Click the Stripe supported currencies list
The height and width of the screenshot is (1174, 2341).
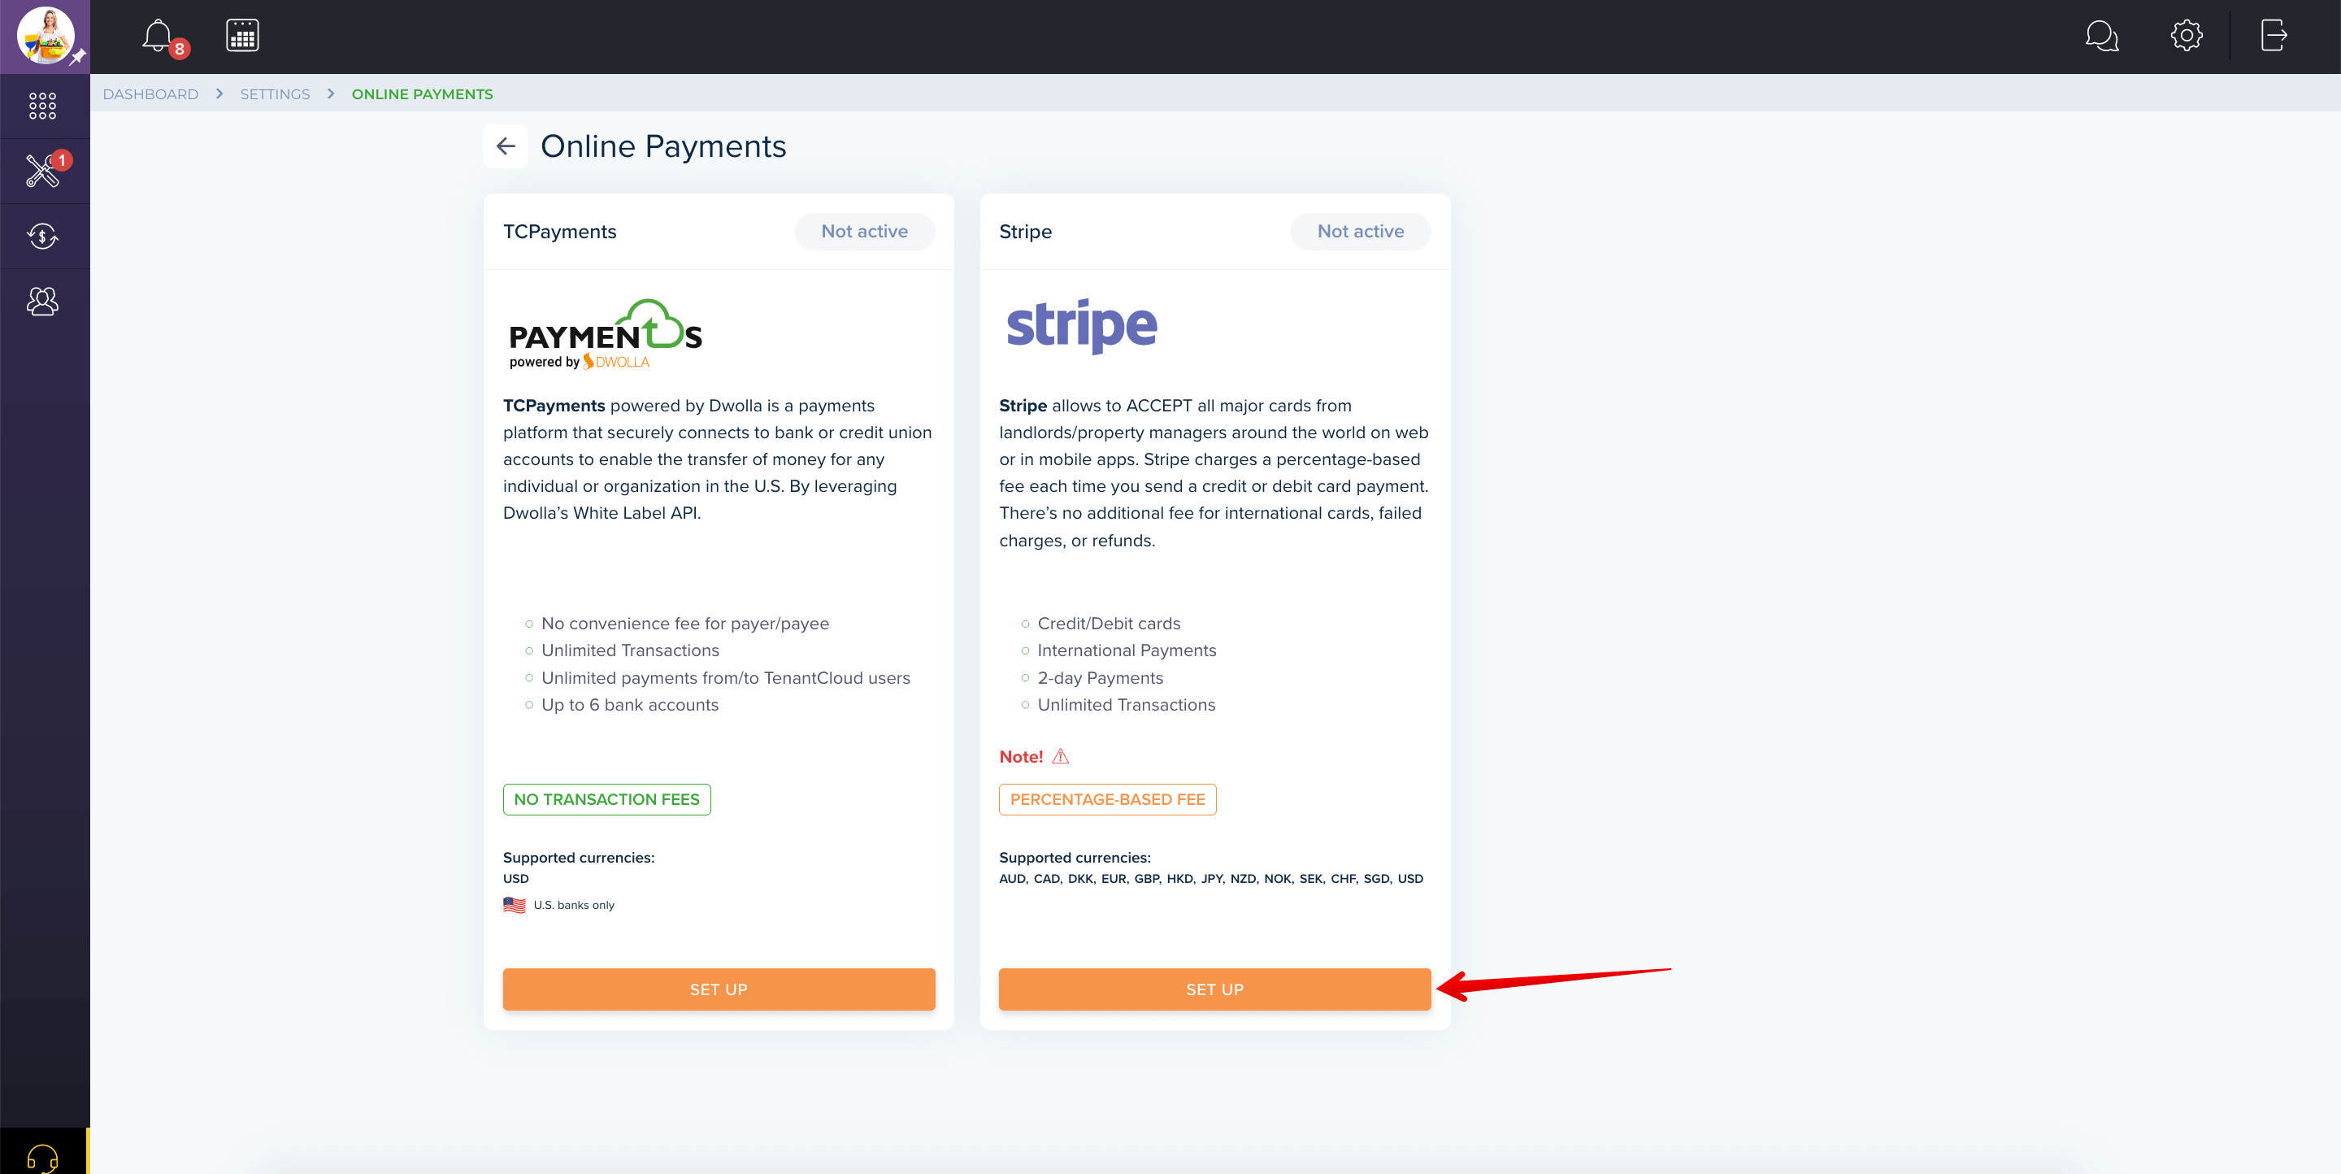click(1210, 879)
